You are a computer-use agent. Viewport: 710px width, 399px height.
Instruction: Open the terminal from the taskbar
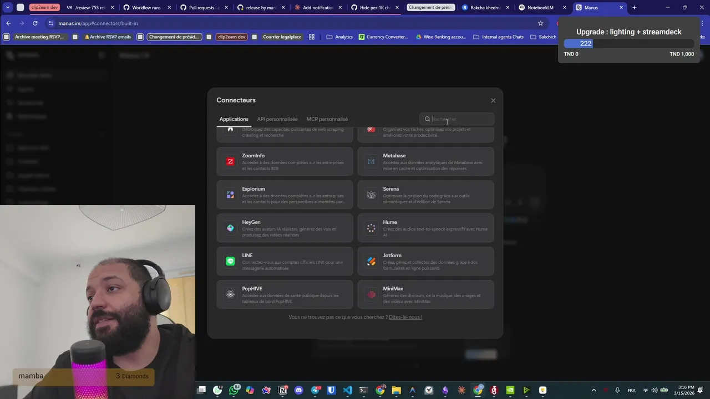[363, 390]
